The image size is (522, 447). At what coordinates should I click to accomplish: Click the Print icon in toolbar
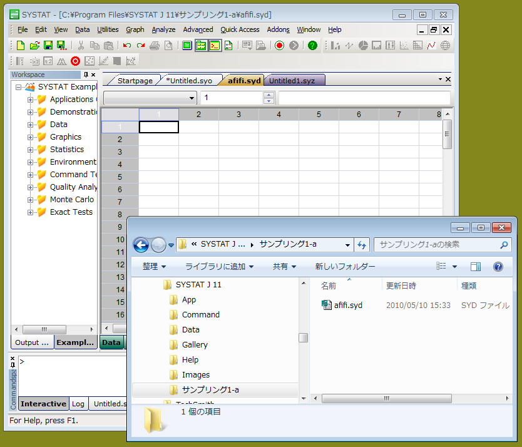coord(154,45)
